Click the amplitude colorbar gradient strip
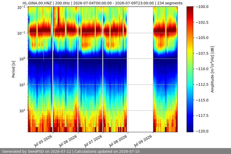Image resolution: width=231 pixels, height=154 pixels. (x=190, y=69)
